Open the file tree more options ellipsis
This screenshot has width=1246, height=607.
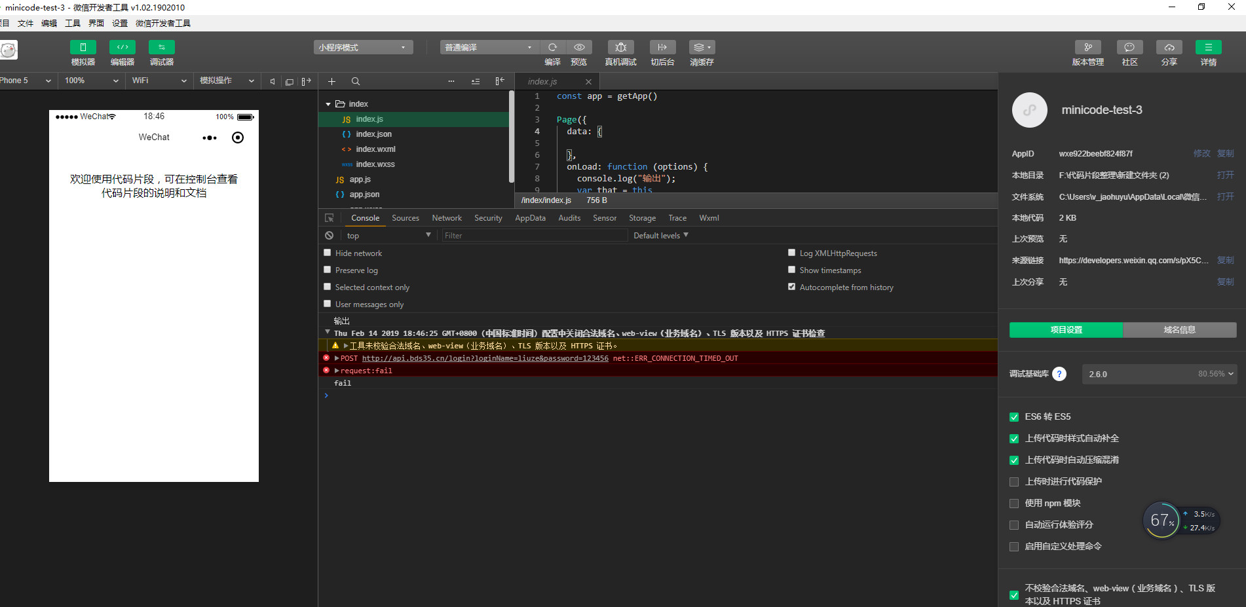pos(451,81)
